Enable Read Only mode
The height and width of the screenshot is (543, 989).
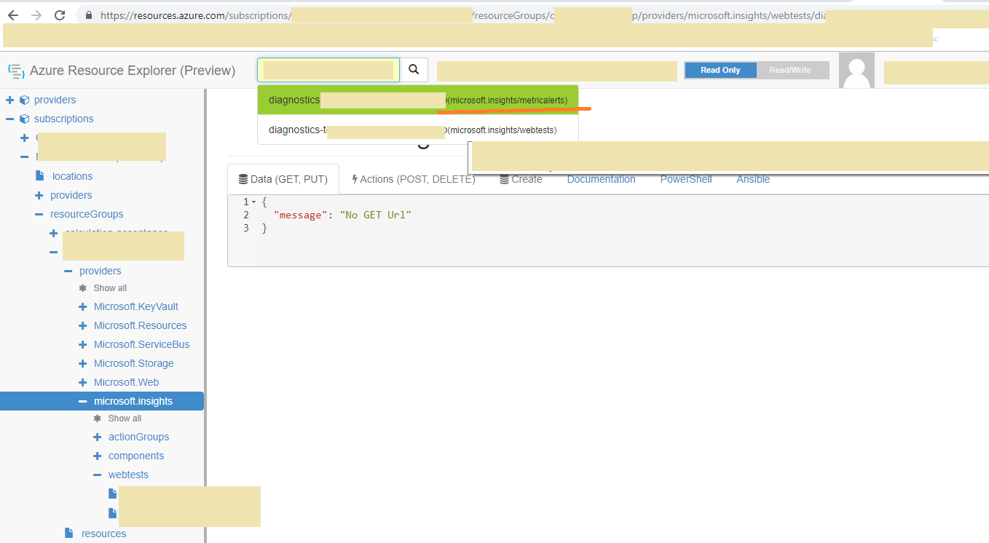(720, 70)
